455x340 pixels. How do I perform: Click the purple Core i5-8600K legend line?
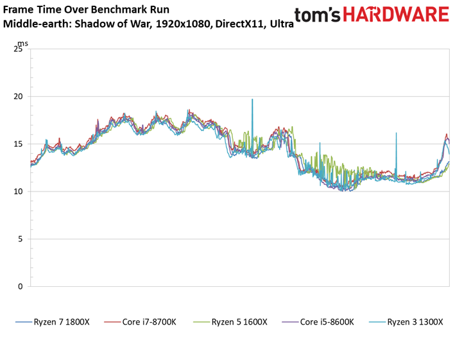click(x=290, y=322)
